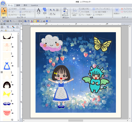Image resolution: width=132 pixels, height=122 pixels.
Task: Click the undo arrow in quick toolbar
Action: pos(14,21)
